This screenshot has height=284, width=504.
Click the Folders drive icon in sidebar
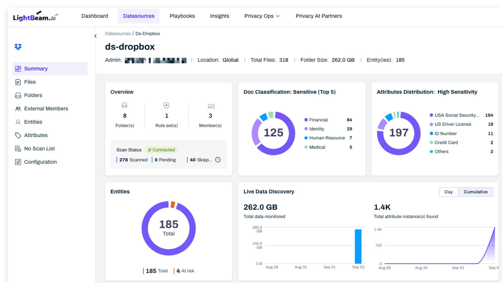(18, 96)
